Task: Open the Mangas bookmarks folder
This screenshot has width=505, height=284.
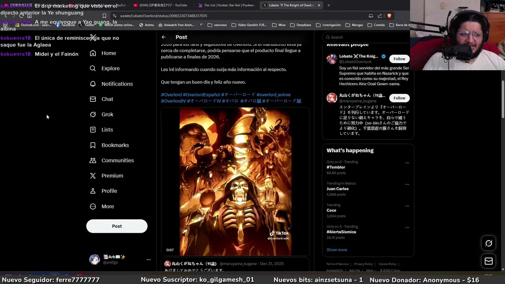Action: (354, 25)
